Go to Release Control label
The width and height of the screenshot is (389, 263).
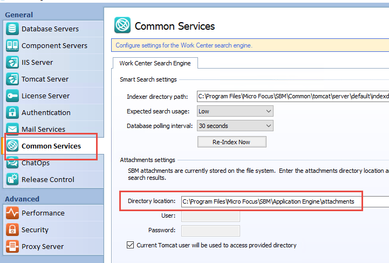(x=48, y=179)
